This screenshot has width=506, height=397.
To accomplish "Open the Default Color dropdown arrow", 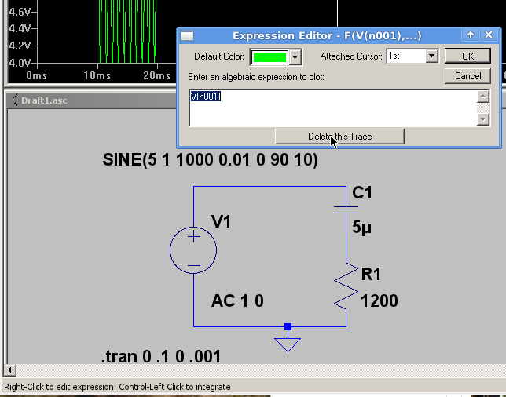I will [295, 56].
